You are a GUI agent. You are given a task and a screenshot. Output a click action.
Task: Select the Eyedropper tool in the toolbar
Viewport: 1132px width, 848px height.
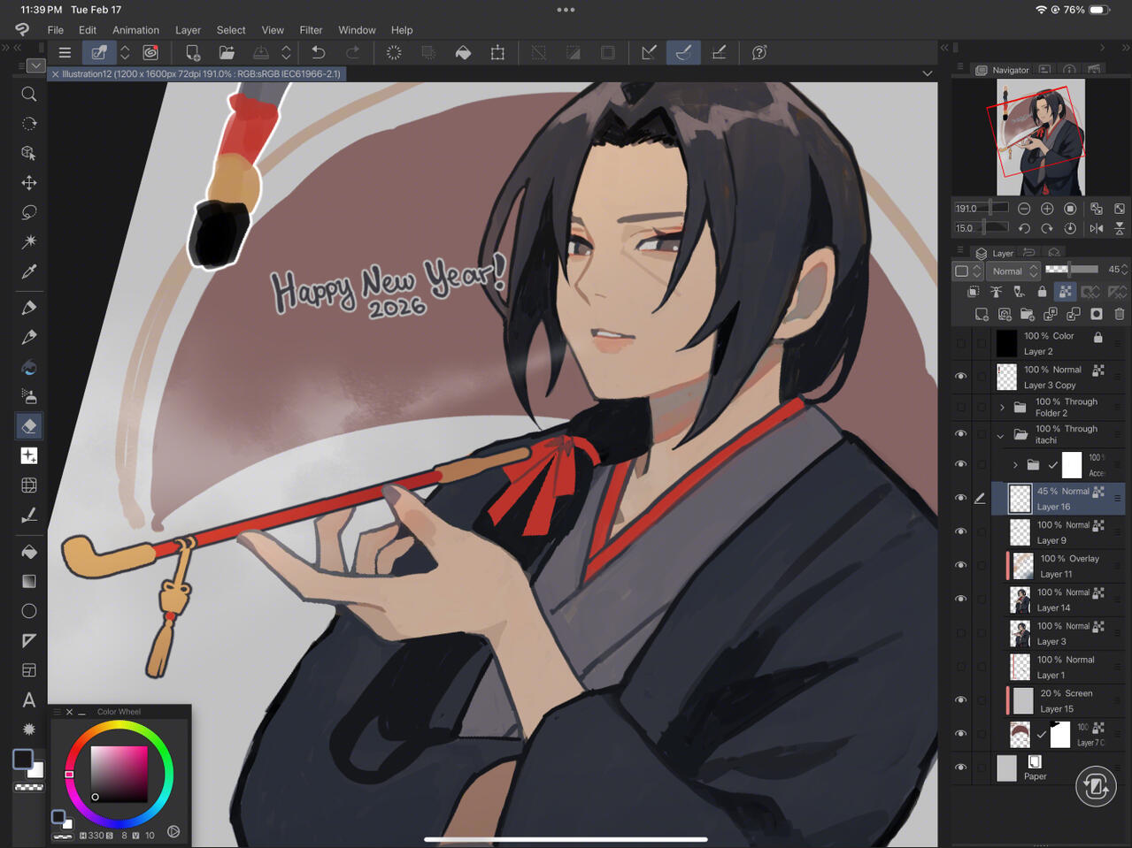29,272
